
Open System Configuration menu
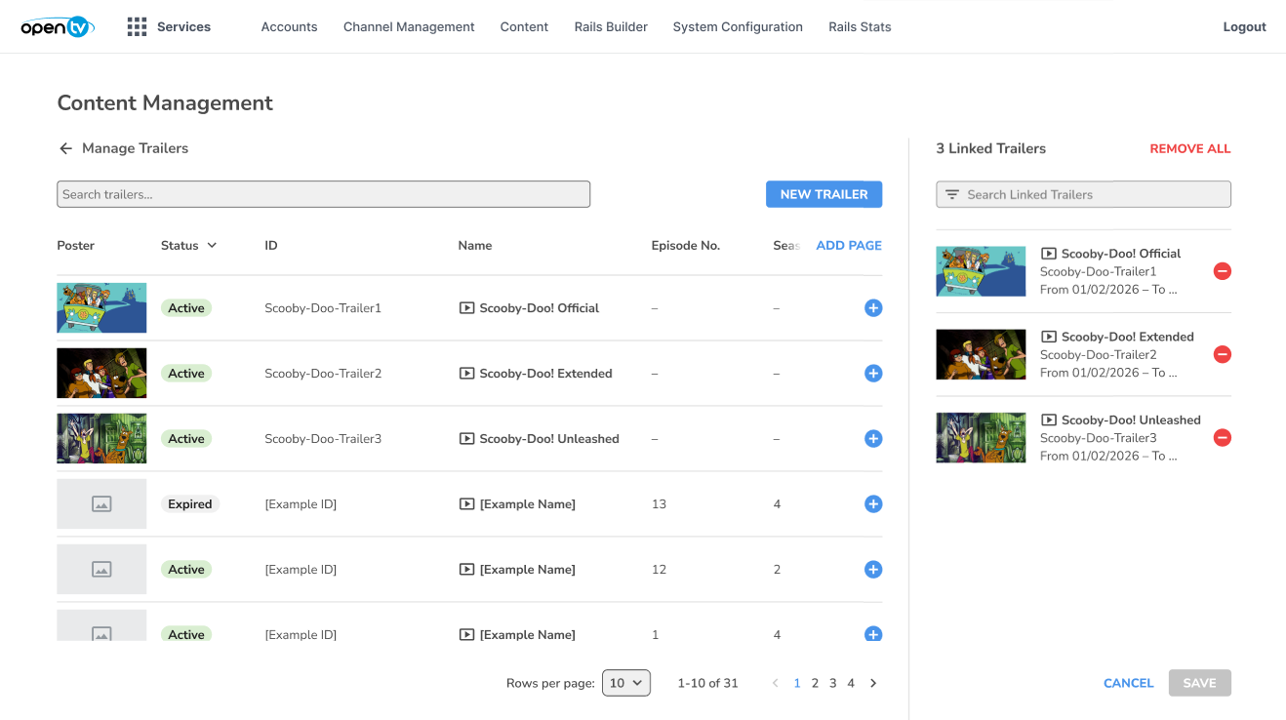pos(738,27)
